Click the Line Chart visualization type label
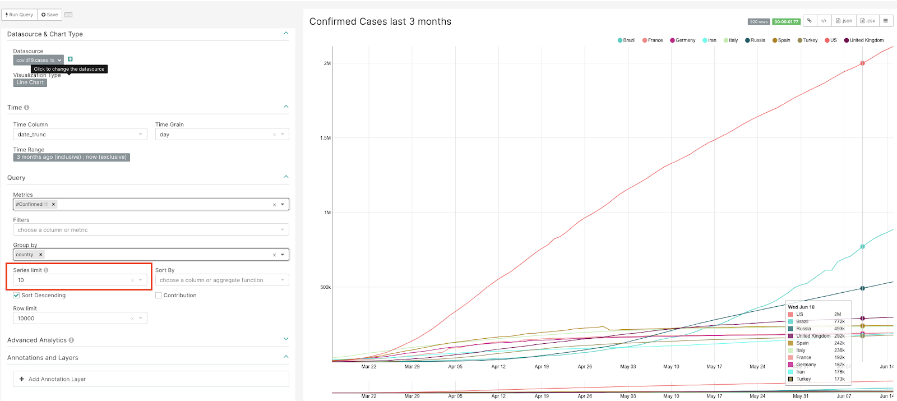This screenshot has width=897, height=401. tap(30, 82)
